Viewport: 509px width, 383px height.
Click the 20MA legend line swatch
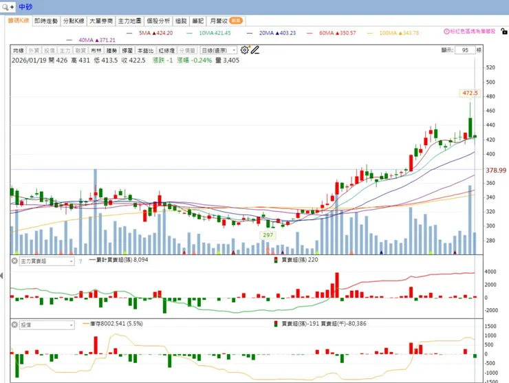tap(250, 33)
